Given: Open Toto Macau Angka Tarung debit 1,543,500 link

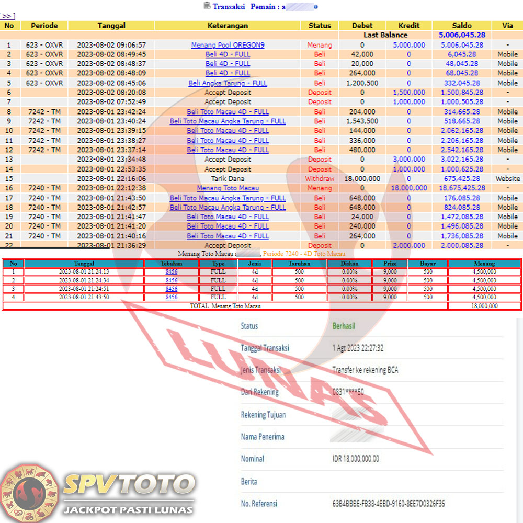Looking at the screenshot, I should pos(228,121).
